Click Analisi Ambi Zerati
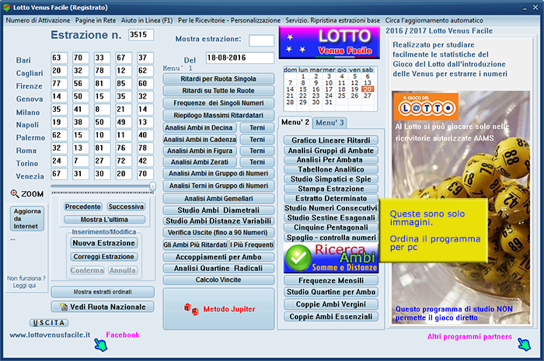The width and height of the screenshot is (544, 361). click(x=200, y=161)
